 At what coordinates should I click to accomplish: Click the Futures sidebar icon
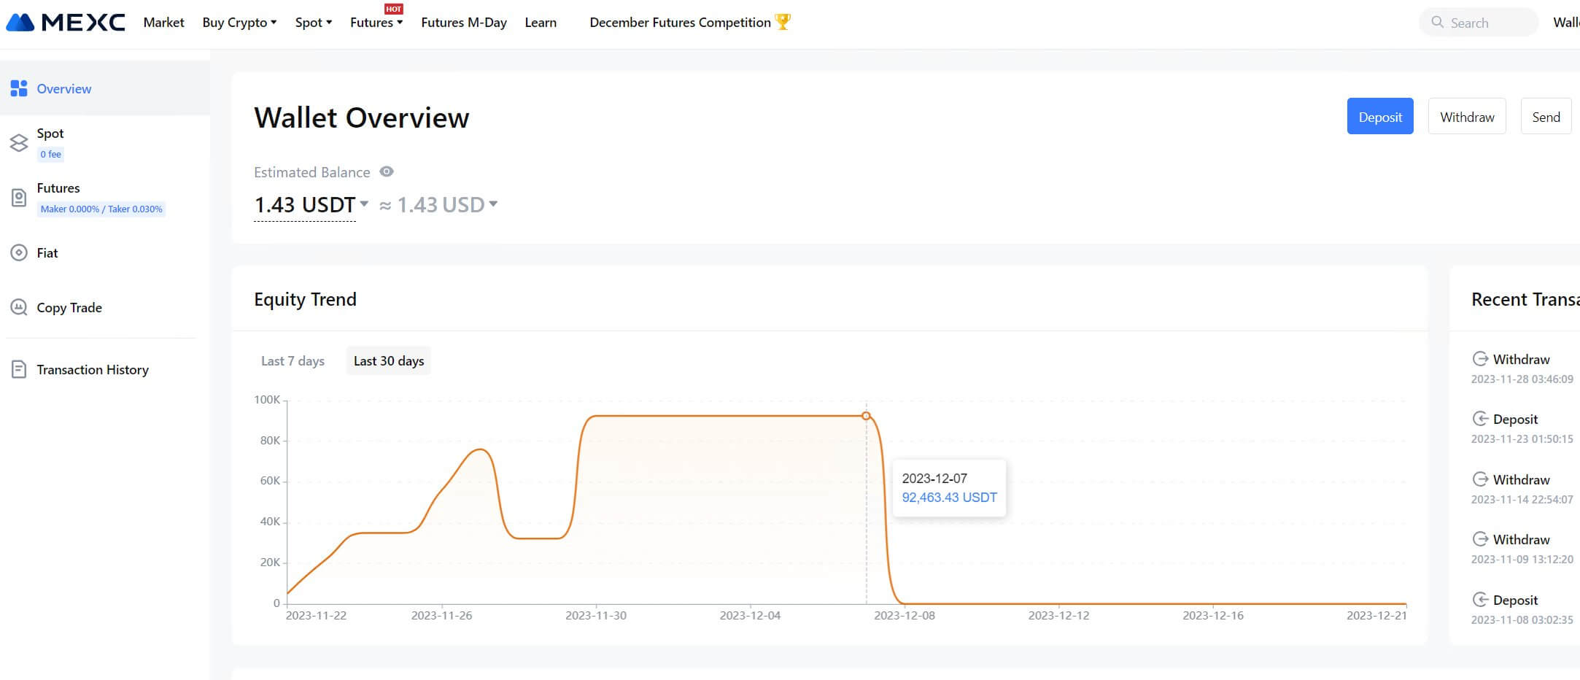pyautogui.click(x=19, y=198)
